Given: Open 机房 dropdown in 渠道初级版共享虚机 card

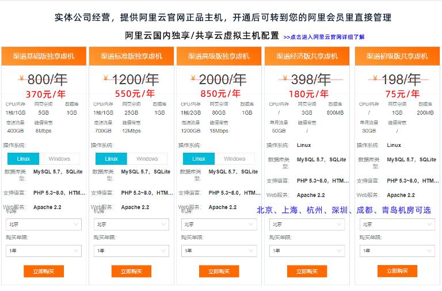Looking at the screenshot, I should click(x=397, y=224).
